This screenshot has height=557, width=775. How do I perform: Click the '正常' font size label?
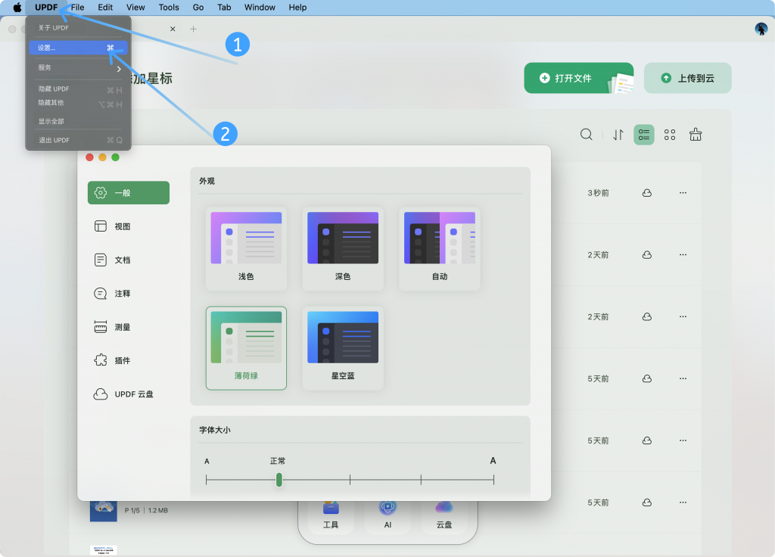click(x=278, y=461)
